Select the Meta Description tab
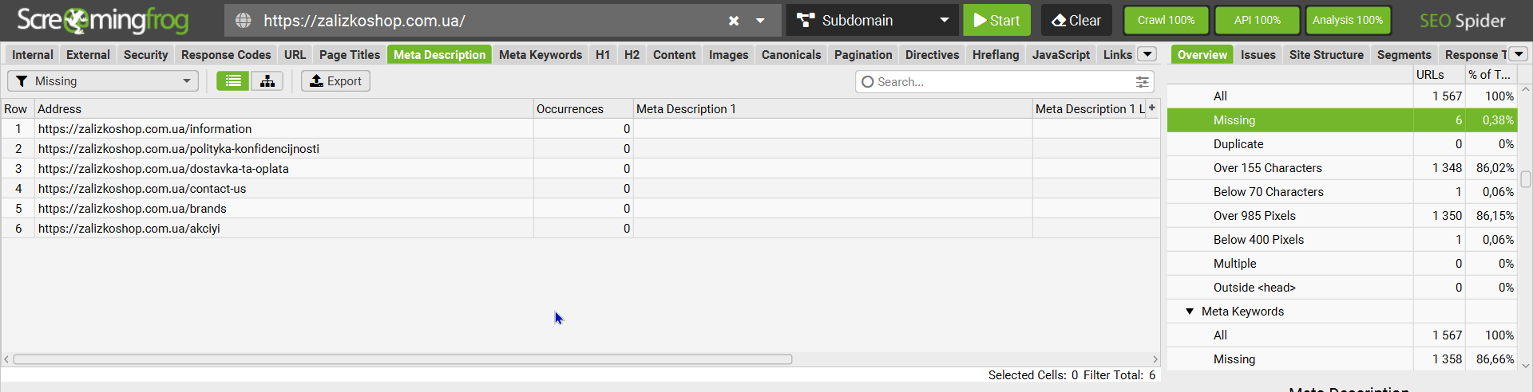Screen dimensions: 1533x392 [439, 54]
